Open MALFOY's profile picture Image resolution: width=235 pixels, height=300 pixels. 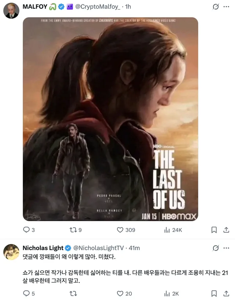pyautogui.click(x=11, y=11)
